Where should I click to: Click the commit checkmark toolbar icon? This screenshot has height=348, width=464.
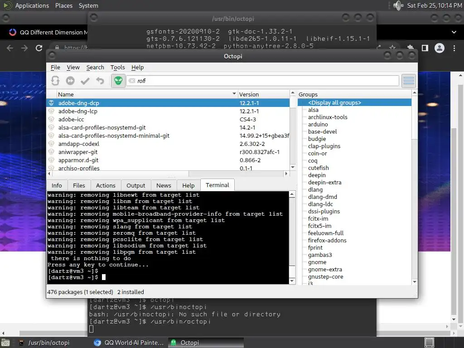coord(85,81)
